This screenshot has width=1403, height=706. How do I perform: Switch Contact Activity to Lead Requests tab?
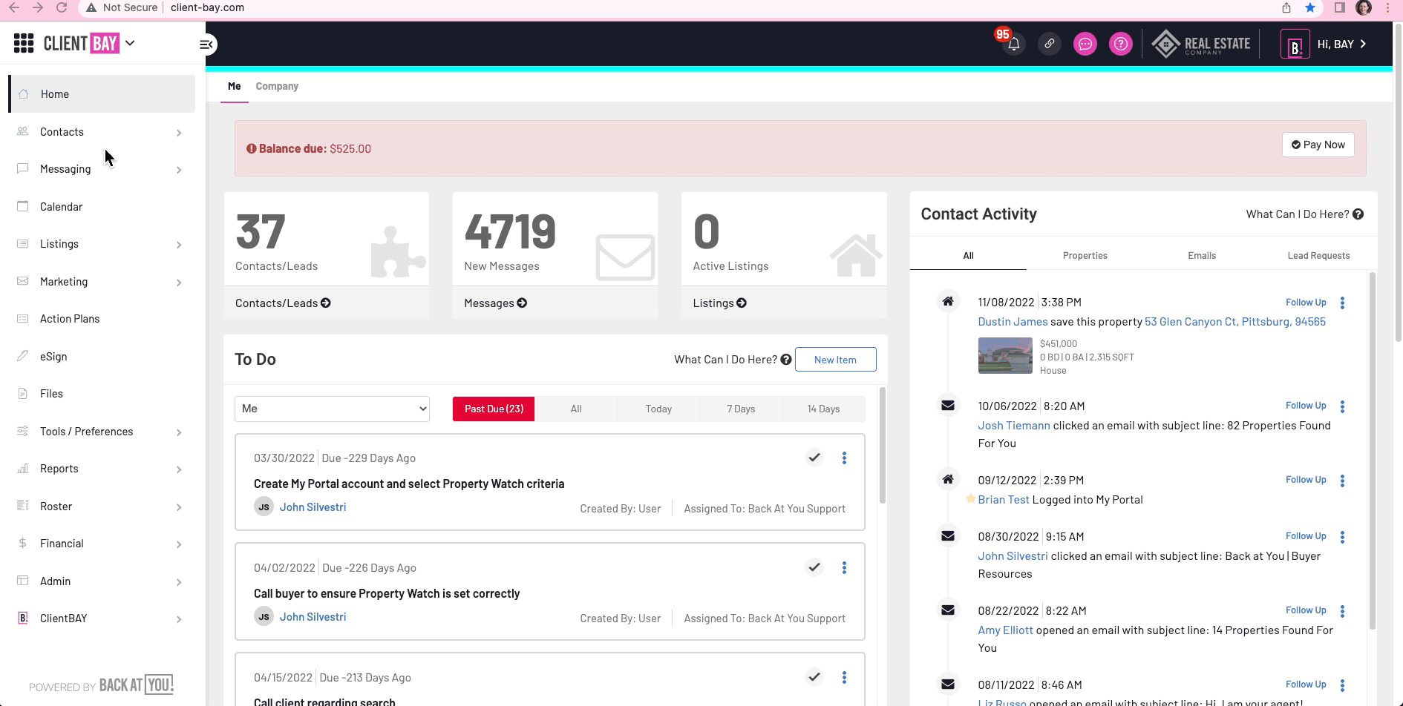pyautogui.click(x=1318, y=256)
